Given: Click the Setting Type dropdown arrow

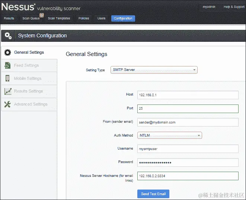Looking at the screenshot, I should point(194,70).
